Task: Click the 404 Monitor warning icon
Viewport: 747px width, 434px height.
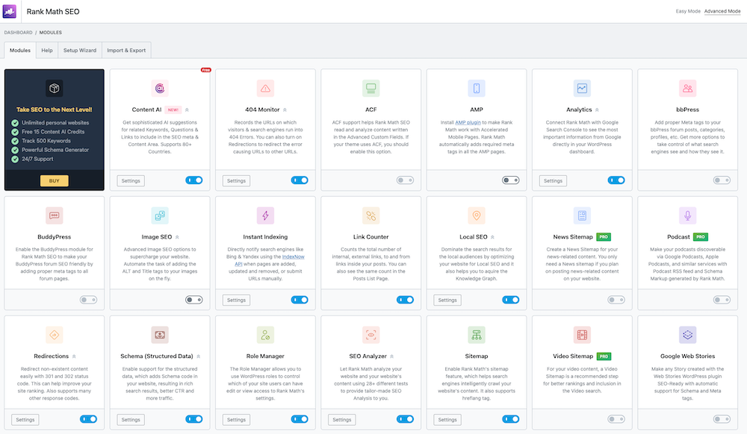Action: click(x=265, y=88)
